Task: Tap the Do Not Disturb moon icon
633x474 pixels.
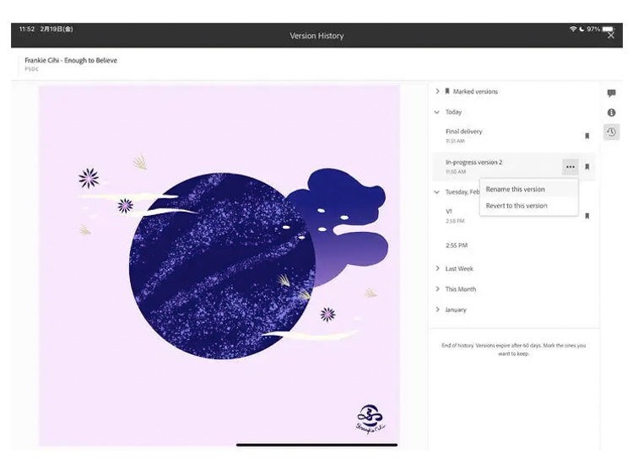Action: tap(582, 29)
